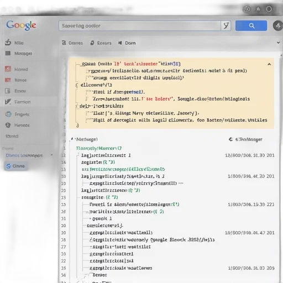This screenshot has height=283, width=283.
Task: Open the sidebar item with the upload tray icon
Action: click(x=14, y=43)
